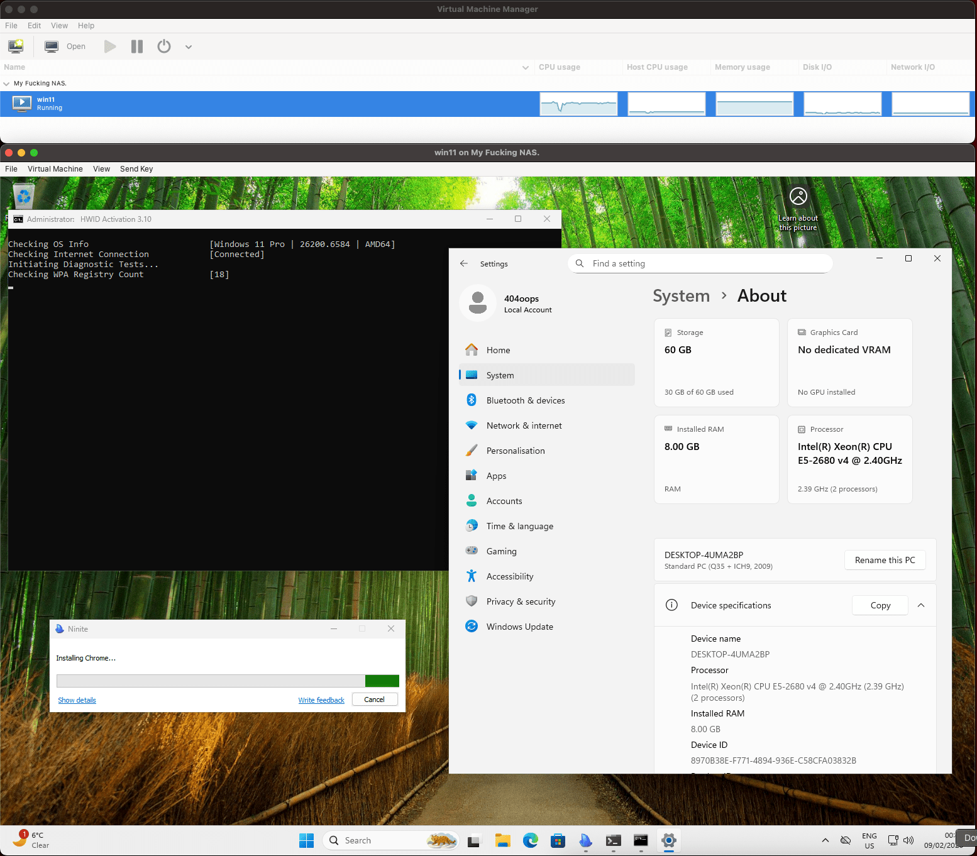Click the power shutdown icon in VM toolbar

pos(164,47)
